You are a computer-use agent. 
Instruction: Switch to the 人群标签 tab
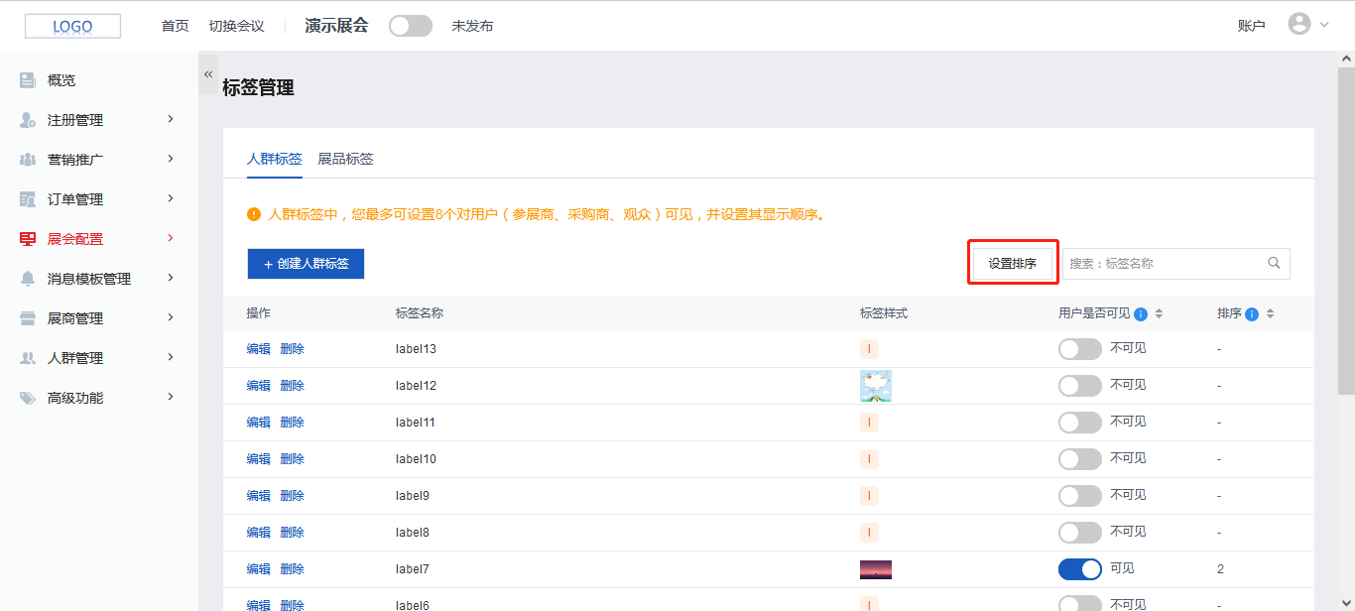tap(275, 159)
